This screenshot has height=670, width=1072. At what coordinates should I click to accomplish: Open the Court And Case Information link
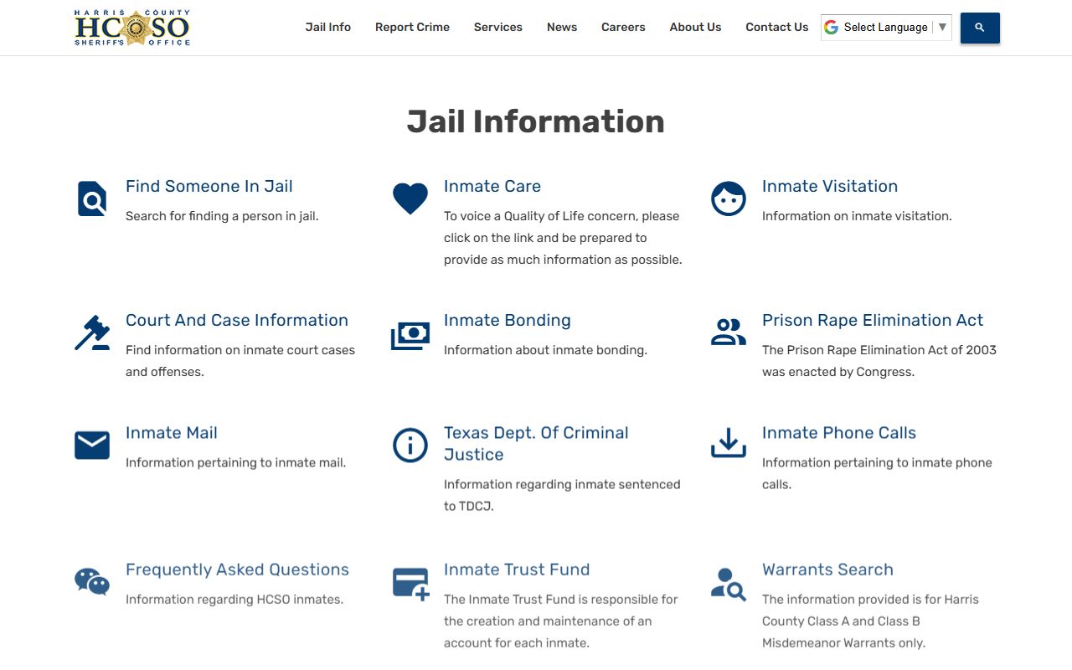(x=237, y=320)
